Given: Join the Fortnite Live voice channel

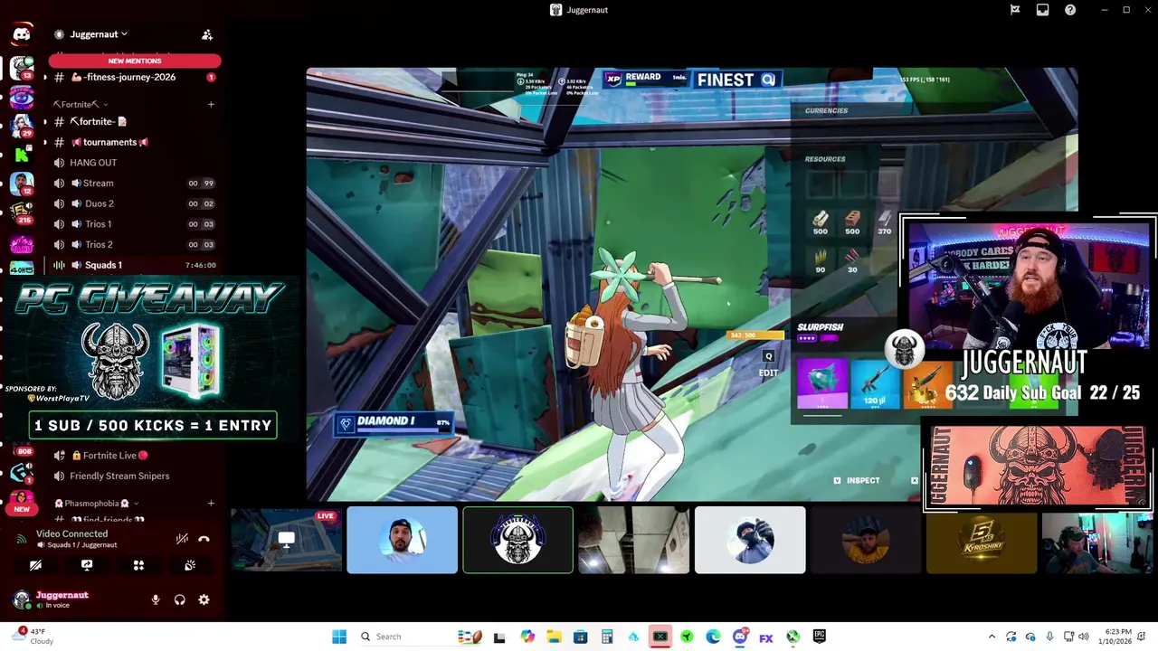Looking at the screenshot, I should 134,456.
